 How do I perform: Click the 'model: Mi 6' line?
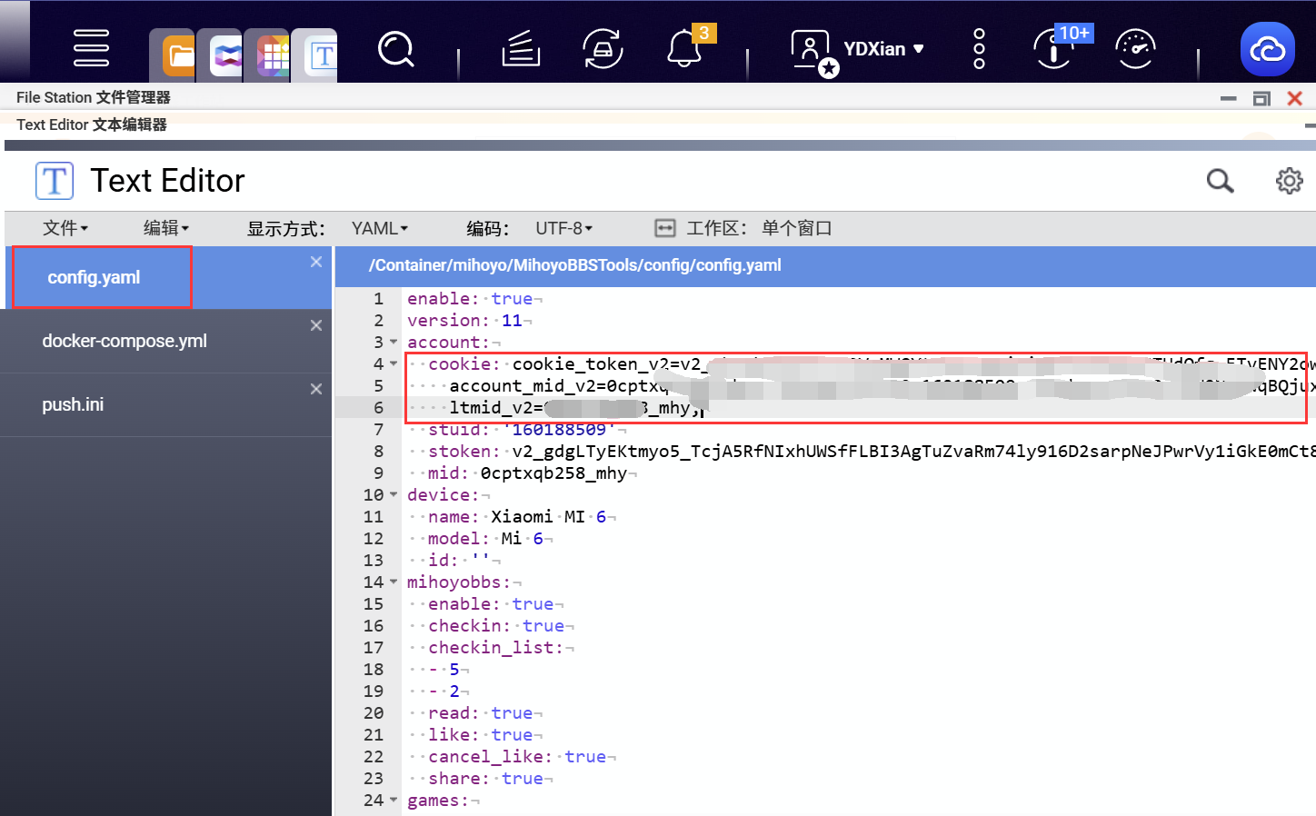point(485,539)
